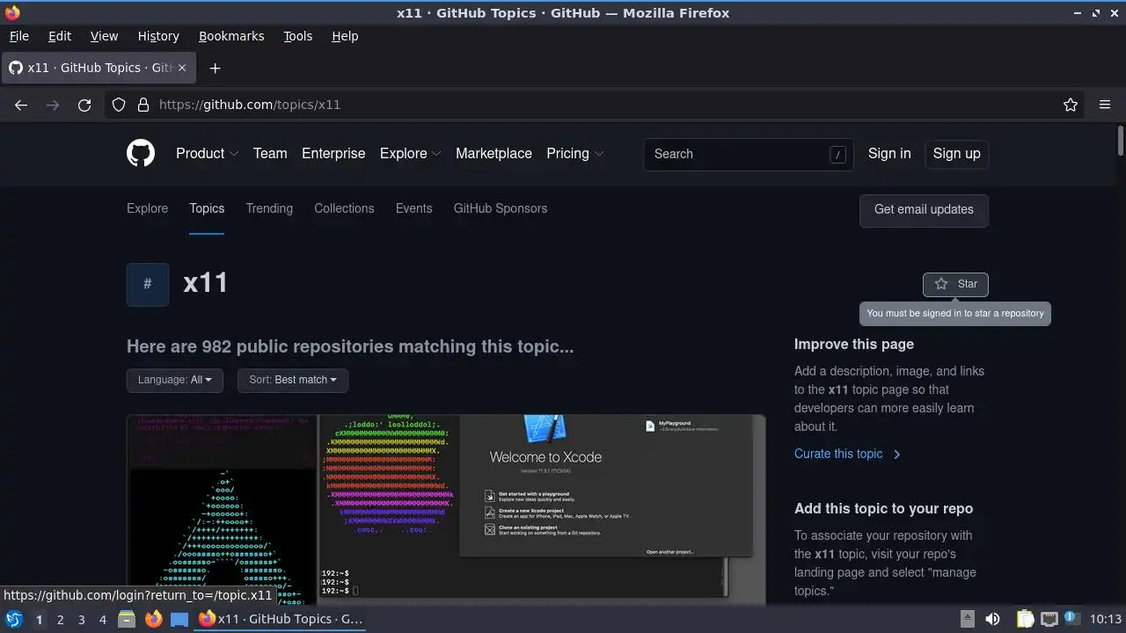Image resolution: width=1126 pixels, height=633 pixels.
Task: Launch Firefox from taskbar quick launcher
Action: 153,619
